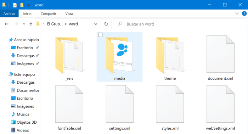Click the settings.xml file name label
The width and height of the screenshot is (248, 134).
pyautogui.click(x=120, y=128)
